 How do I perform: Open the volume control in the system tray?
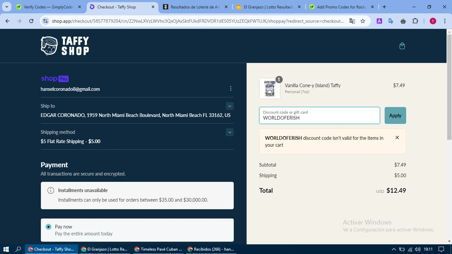click(x=418, y=249)
